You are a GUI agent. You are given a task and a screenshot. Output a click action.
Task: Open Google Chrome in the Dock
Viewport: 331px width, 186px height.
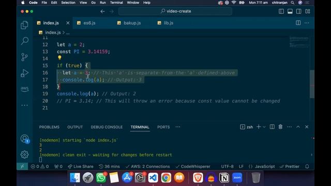click(166, 178)
